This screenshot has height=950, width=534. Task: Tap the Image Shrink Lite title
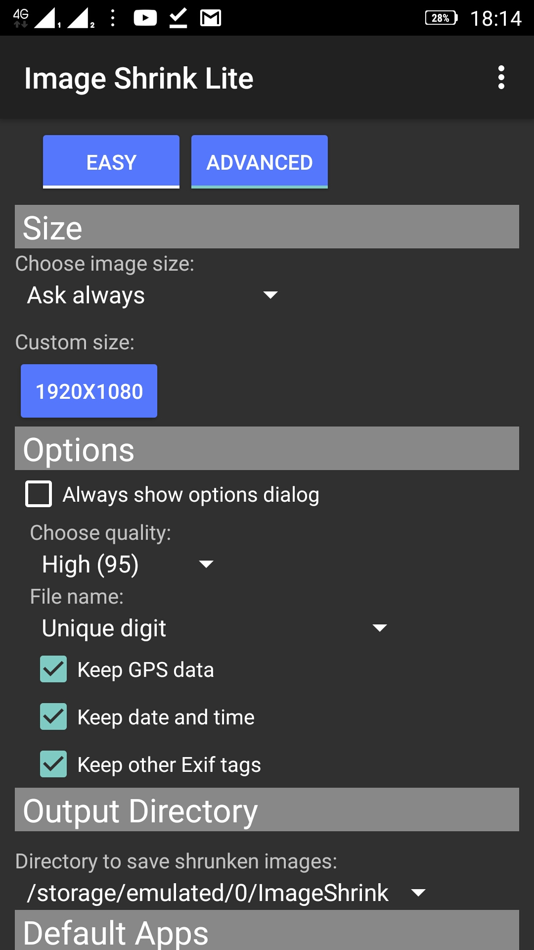(139, 78)
